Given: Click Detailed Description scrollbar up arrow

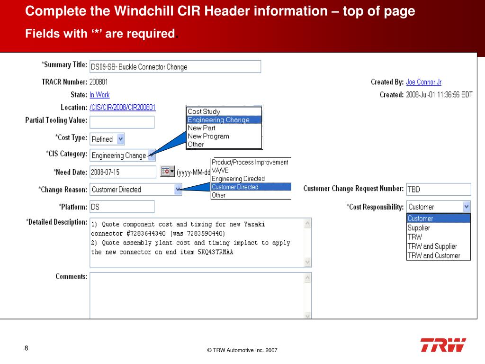Looking at the screenshot, I should 307,223.
